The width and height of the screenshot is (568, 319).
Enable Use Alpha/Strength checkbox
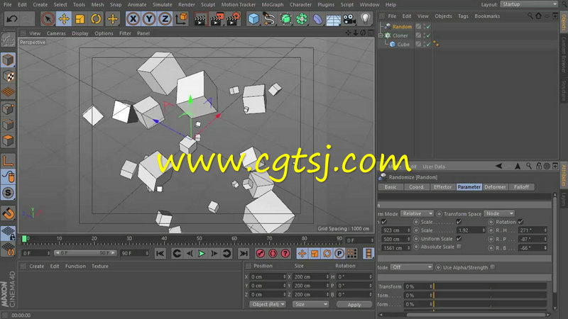coord(493,267)
